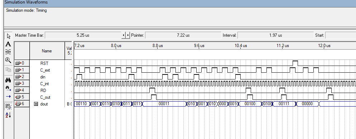Click the Name column header
356x139 pixels.
(x=47, y=51)
